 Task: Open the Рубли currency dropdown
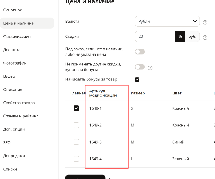point(167,21)
